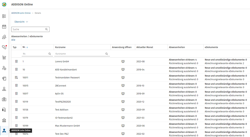Select the Lorenz GmbH name cell
The width and height of the screenshot is (250, 137).
point(62,62)
